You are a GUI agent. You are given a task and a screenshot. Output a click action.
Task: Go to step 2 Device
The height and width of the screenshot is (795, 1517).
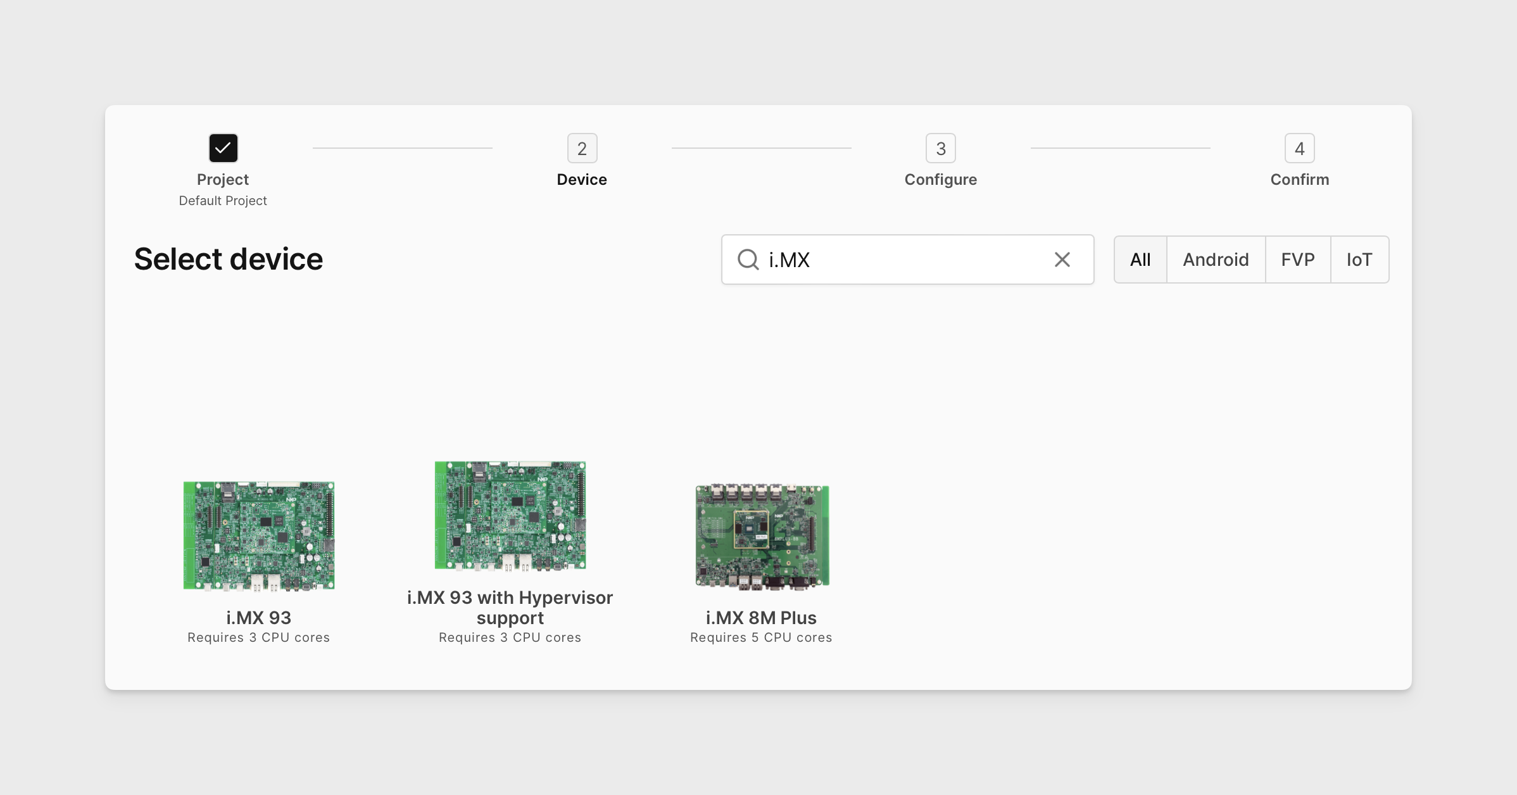coord(582,148)
